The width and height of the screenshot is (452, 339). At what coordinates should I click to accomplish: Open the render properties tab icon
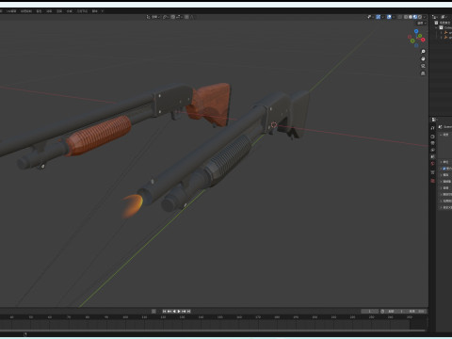(x=432, y=137)
